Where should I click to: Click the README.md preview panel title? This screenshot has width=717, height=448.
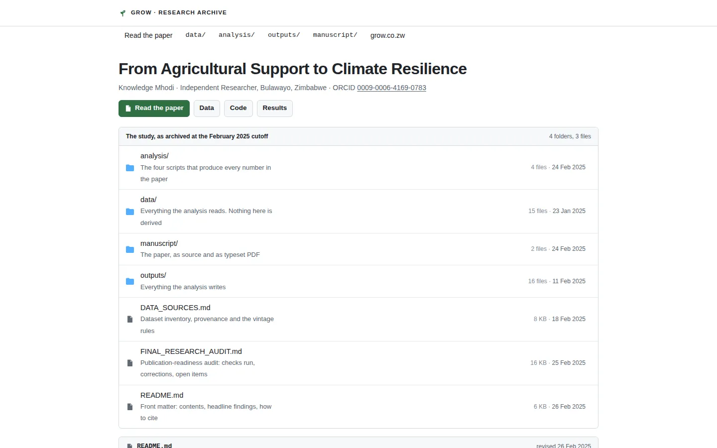154,446
